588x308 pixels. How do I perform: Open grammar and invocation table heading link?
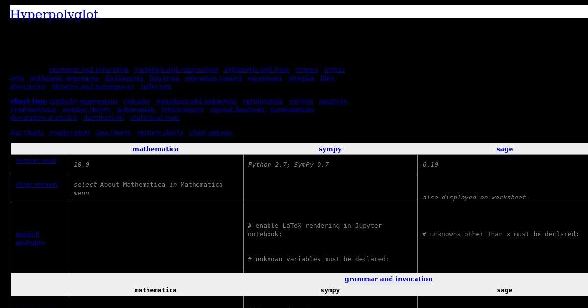pyautogui.click(x=389, y=279)
